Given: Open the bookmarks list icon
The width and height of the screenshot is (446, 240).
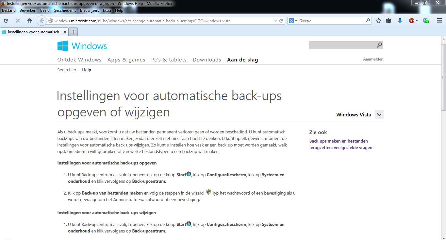Looking at the screenshot, I should pos(388,21).
